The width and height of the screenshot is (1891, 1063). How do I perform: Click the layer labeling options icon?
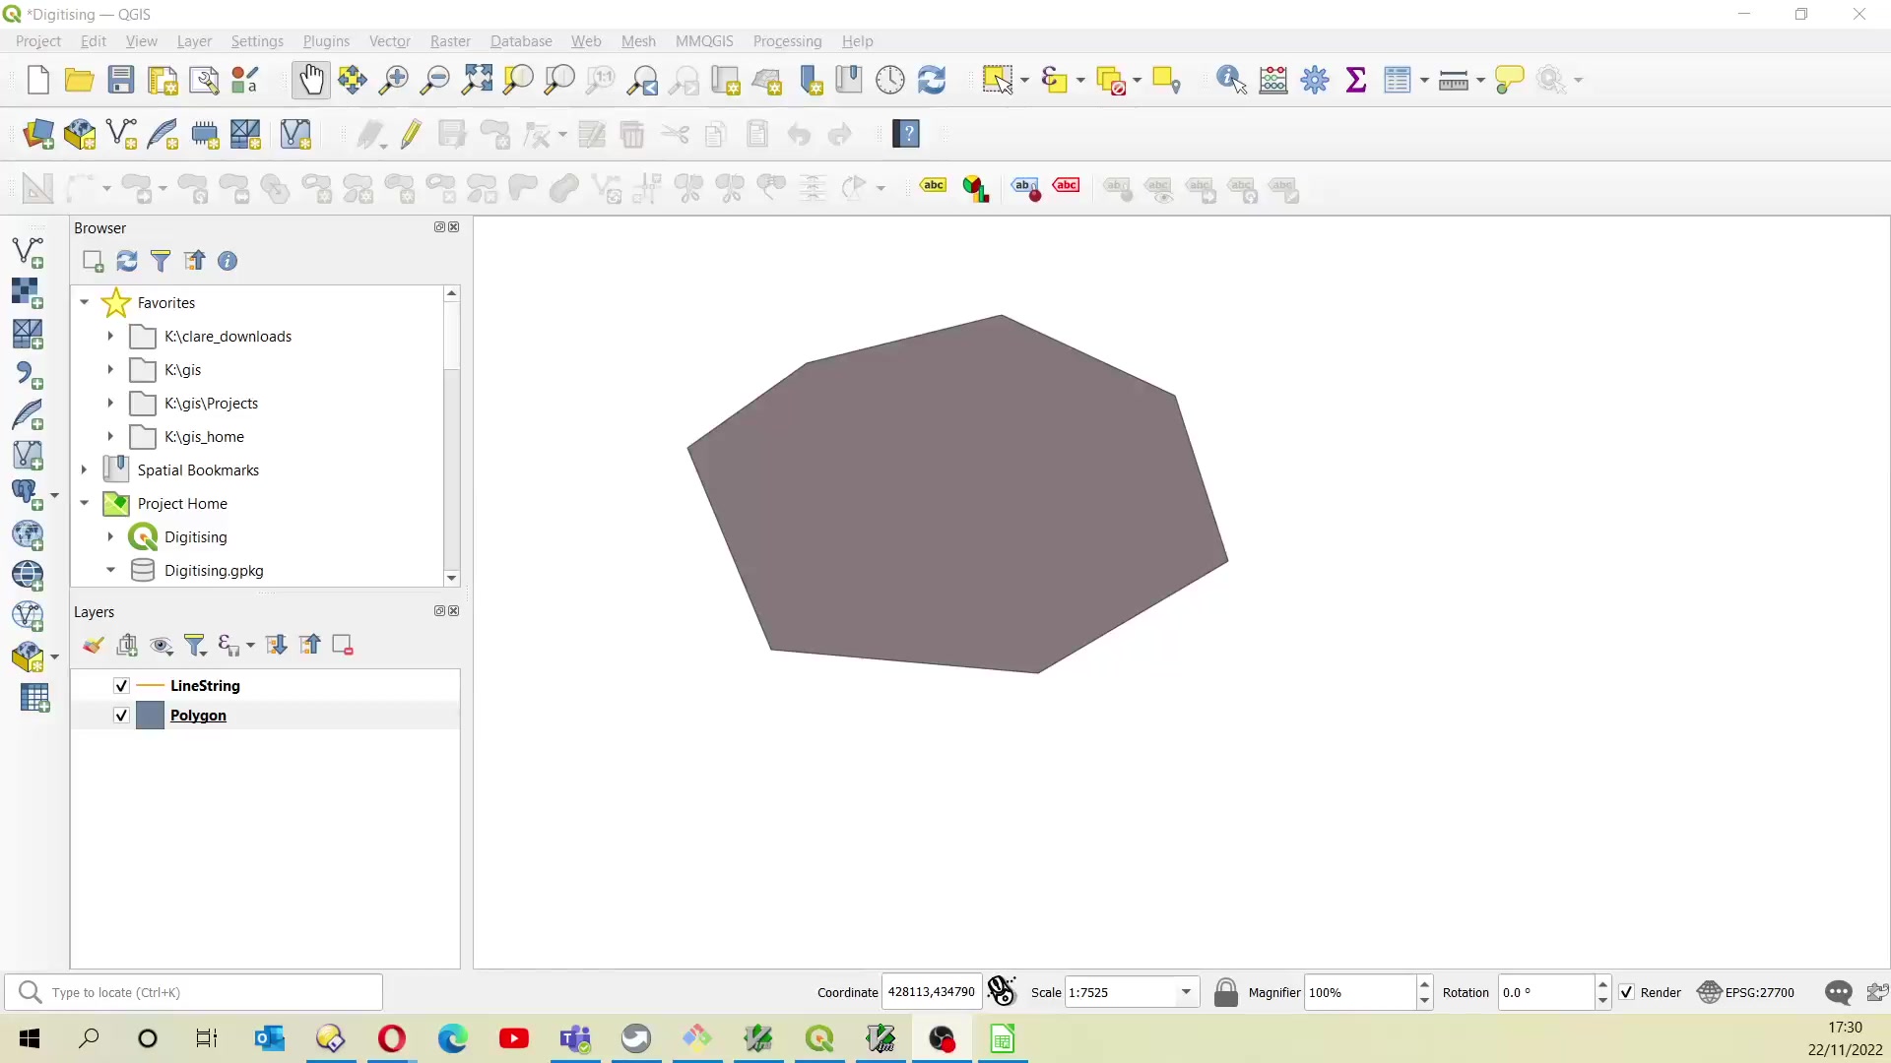tap(932, 188)
